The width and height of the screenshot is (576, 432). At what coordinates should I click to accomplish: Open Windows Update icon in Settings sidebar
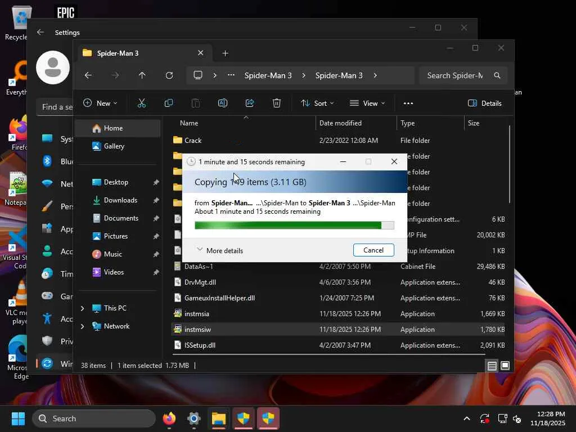(x=47, y=364)
